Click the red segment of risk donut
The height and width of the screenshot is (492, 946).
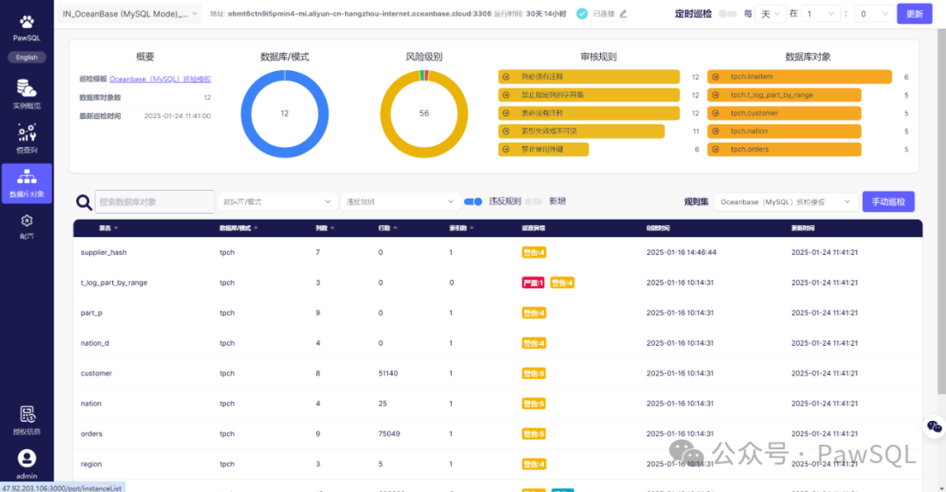tap(427, 75)
